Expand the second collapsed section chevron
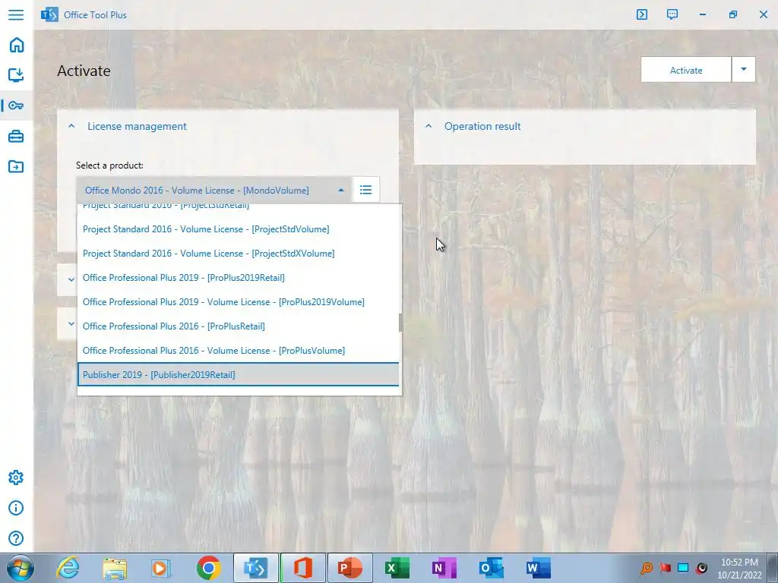Viewport: 778px width, 583px height. pyautogui.click(x=71, y=323)
